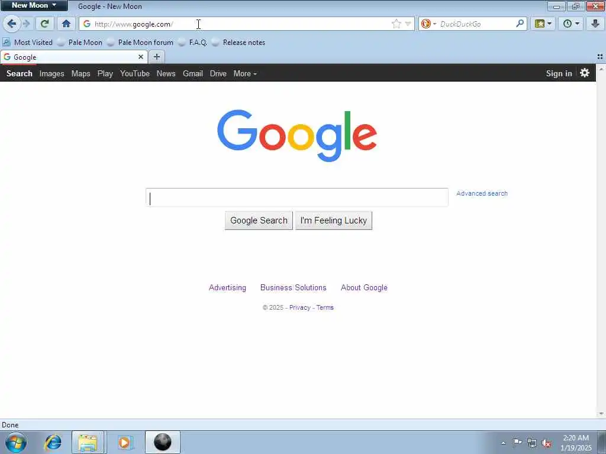The width and height of the screenshot is (606, 454).
Task: Click the Google Search button
Action: coord(259,220)
